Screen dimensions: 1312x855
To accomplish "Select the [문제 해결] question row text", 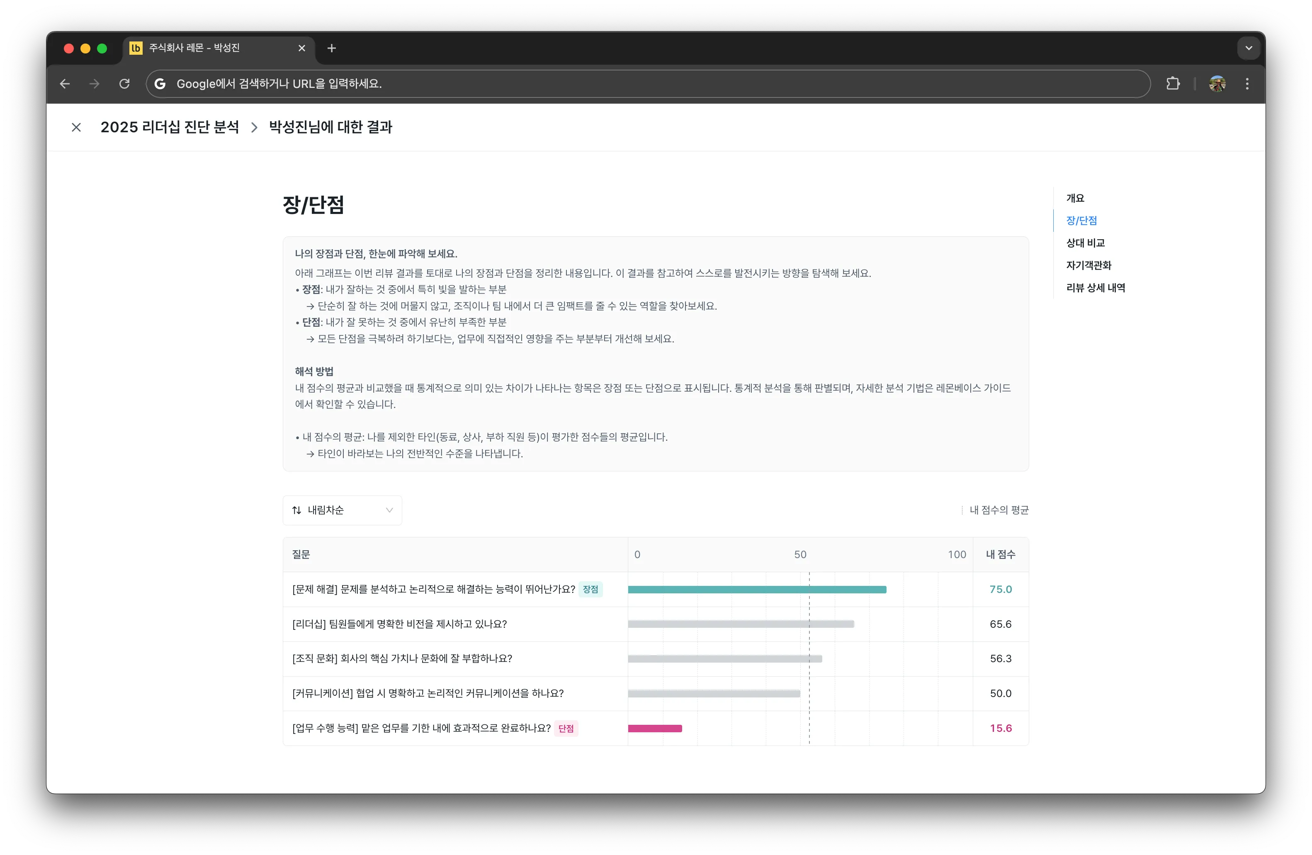I will pos(433,589).
